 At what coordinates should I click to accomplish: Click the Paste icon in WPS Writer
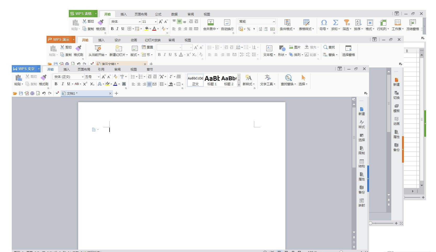(x=18, y=78)
